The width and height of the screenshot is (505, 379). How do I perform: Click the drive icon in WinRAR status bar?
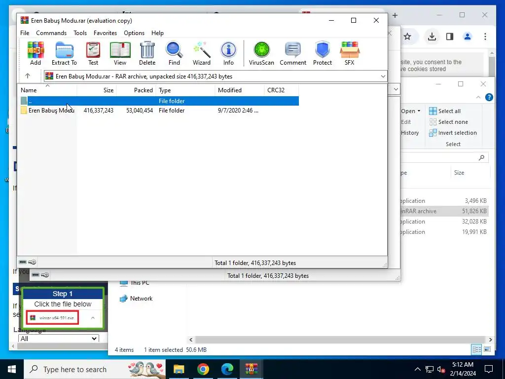pos(23,262)
